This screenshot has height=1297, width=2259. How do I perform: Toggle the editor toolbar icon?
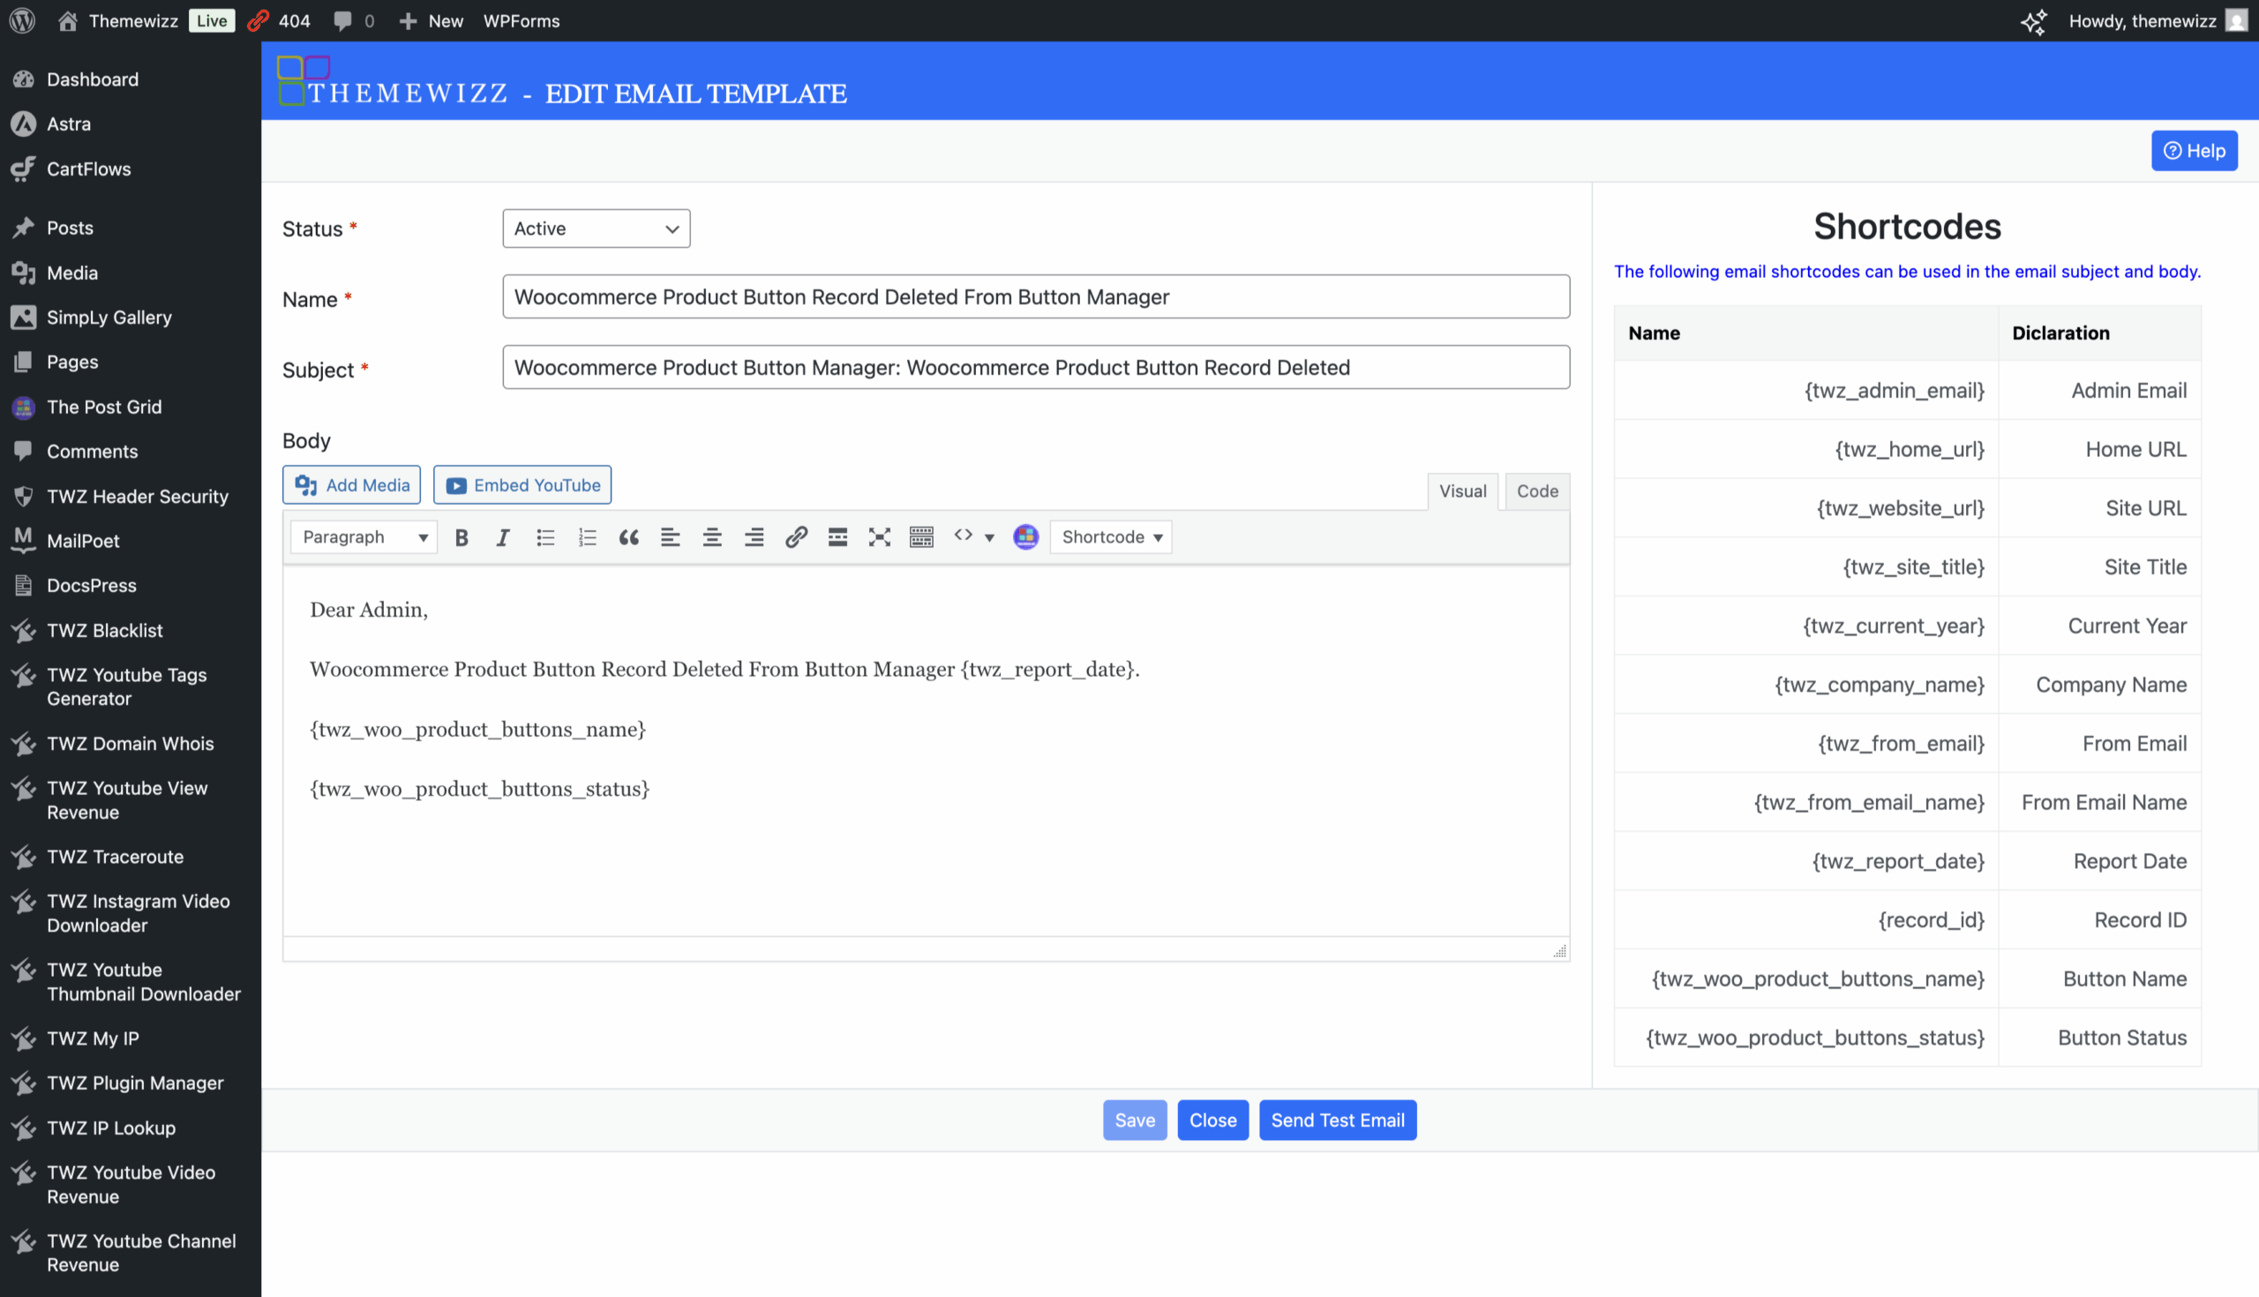click(x=921, y=537)
